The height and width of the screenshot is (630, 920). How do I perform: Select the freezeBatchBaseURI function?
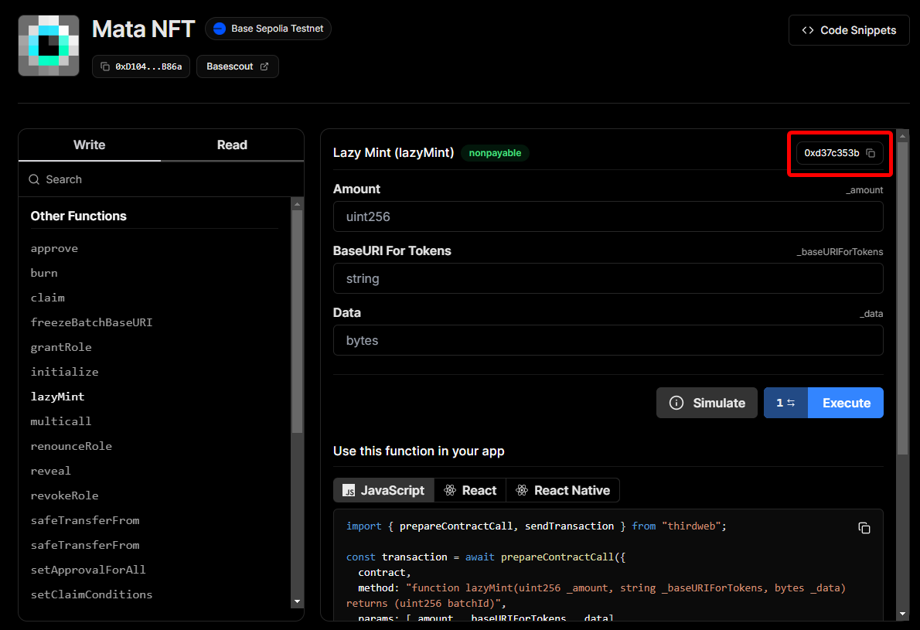pos(91,322)
